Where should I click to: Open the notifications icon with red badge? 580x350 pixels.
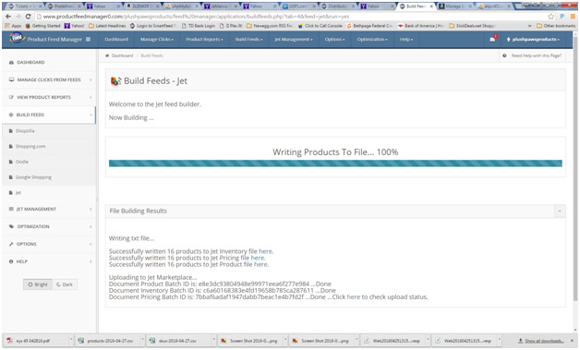[492, 39]
